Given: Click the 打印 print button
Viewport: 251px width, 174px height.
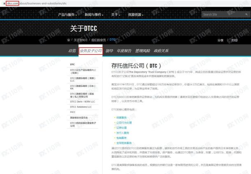Looking at the screenshot, I should tap(235, 40).
